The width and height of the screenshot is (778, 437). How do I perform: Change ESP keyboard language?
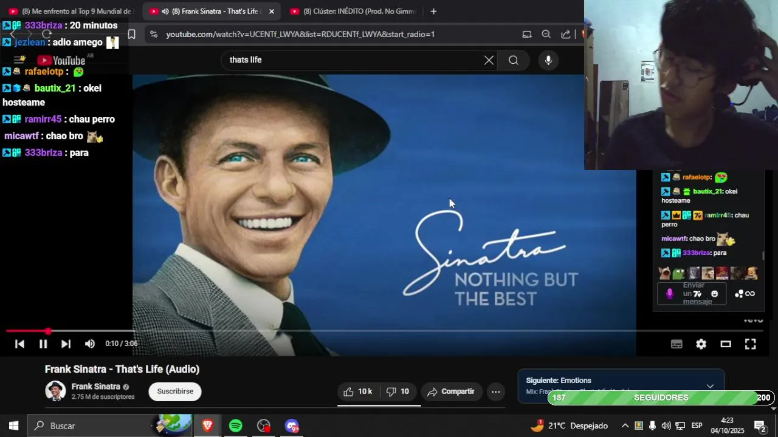pyautogui.click(x=697, y=426)
